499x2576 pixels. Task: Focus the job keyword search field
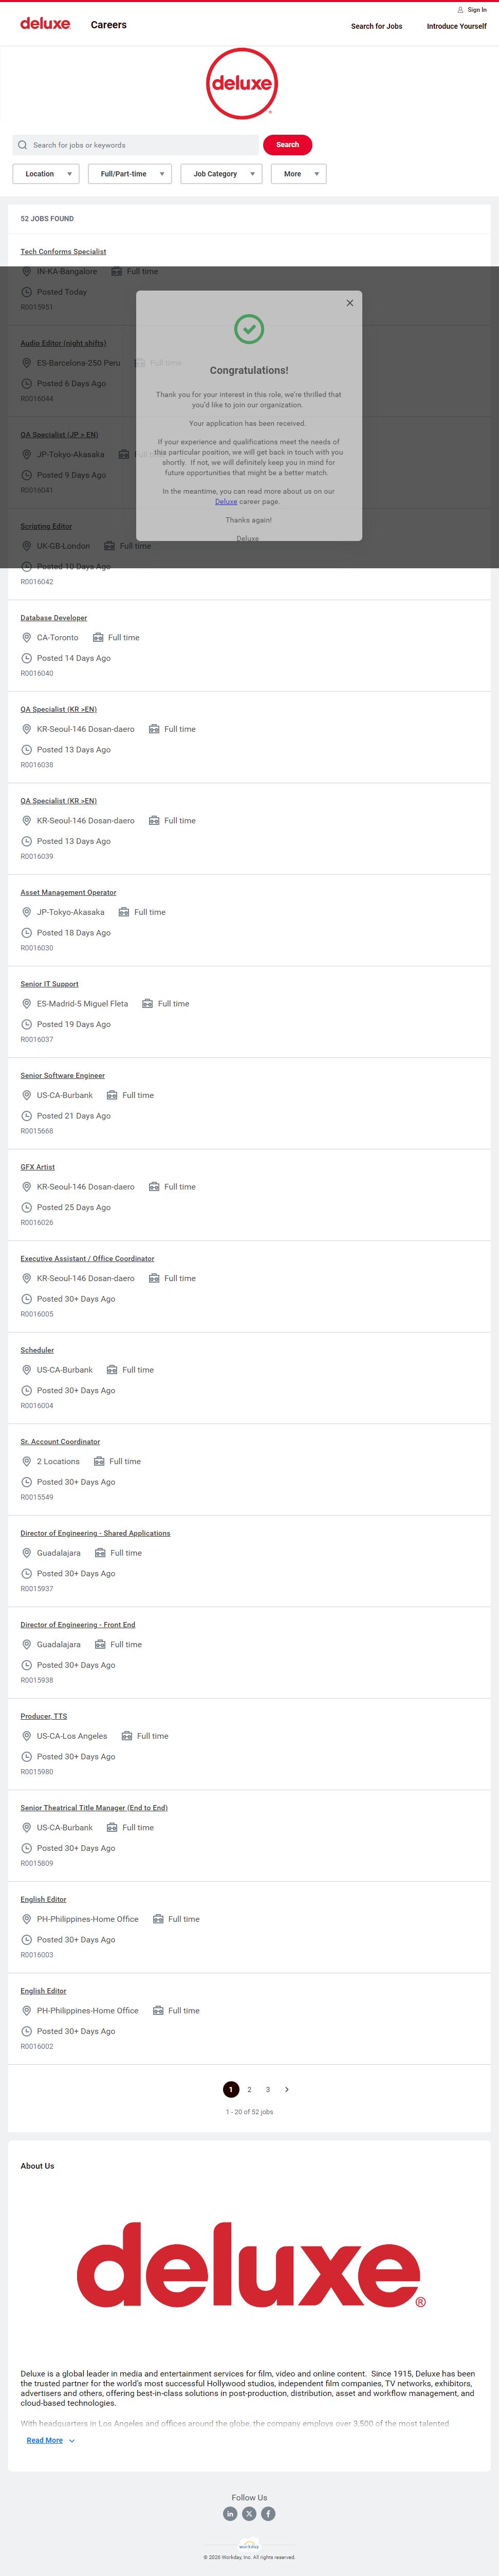(140, 145)
